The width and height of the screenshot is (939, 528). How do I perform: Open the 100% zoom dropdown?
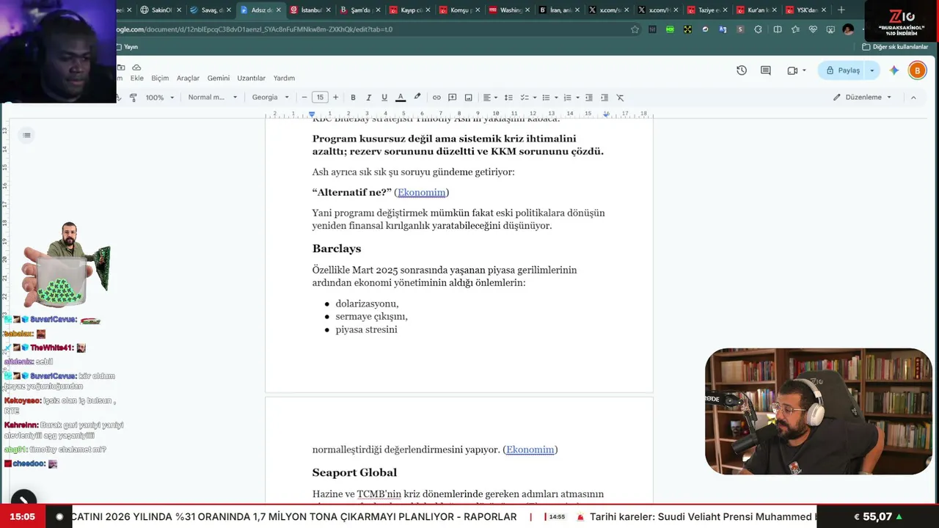160,98
